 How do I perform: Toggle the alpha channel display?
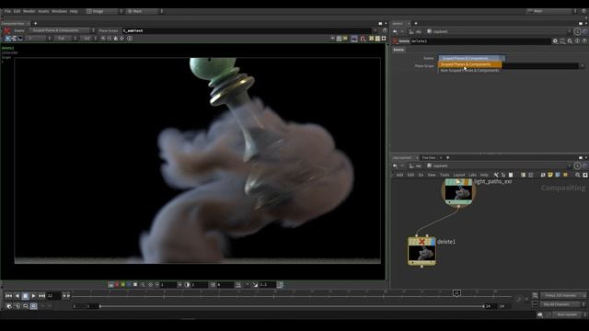135,285
